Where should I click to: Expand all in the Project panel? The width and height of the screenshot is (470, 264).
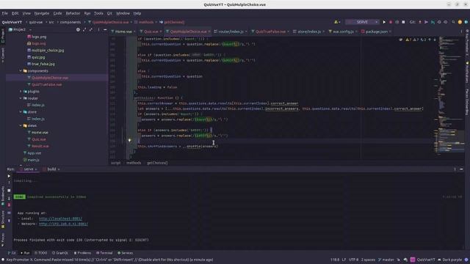pyautogui.click(x=84, y=29)
